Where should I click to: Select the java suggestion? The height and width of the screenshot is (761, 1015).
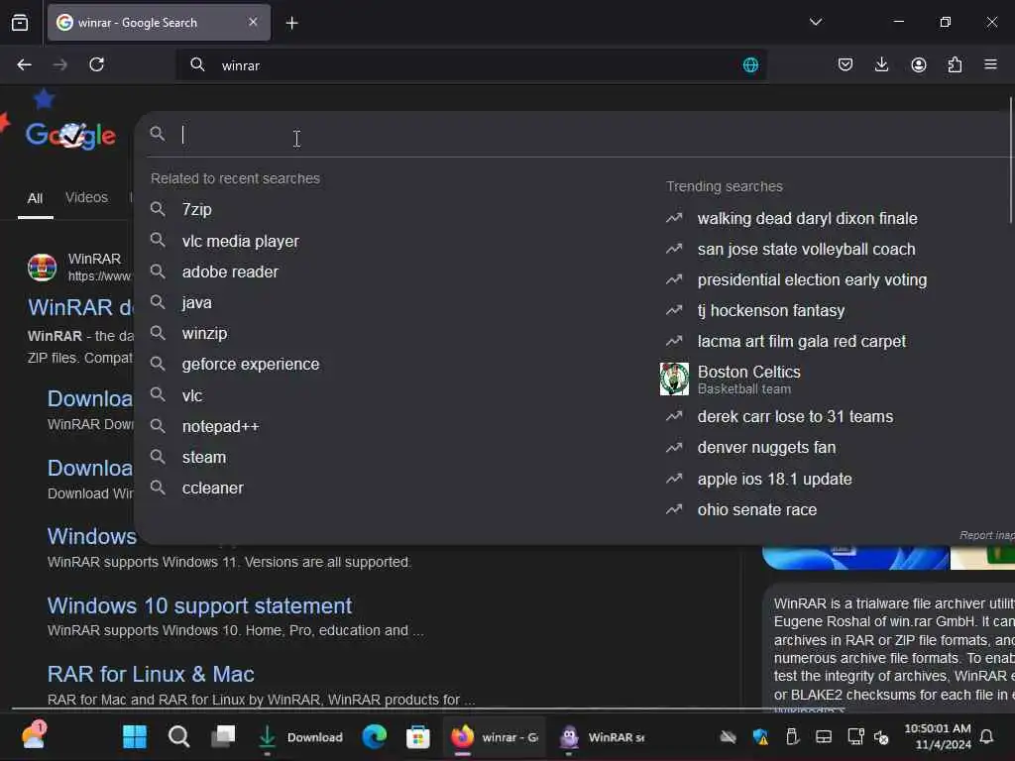click(197, 302)
